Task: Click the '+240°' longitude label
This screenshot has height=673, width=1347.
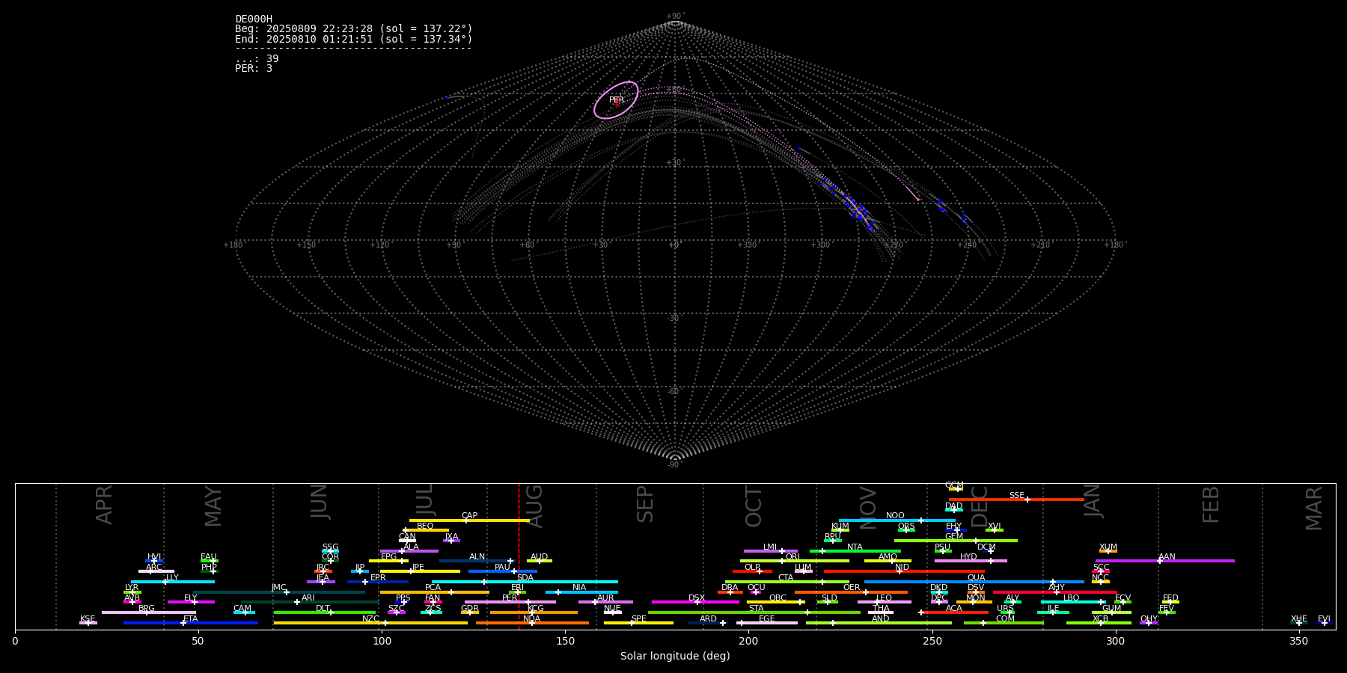Action: tap(967, 245)
